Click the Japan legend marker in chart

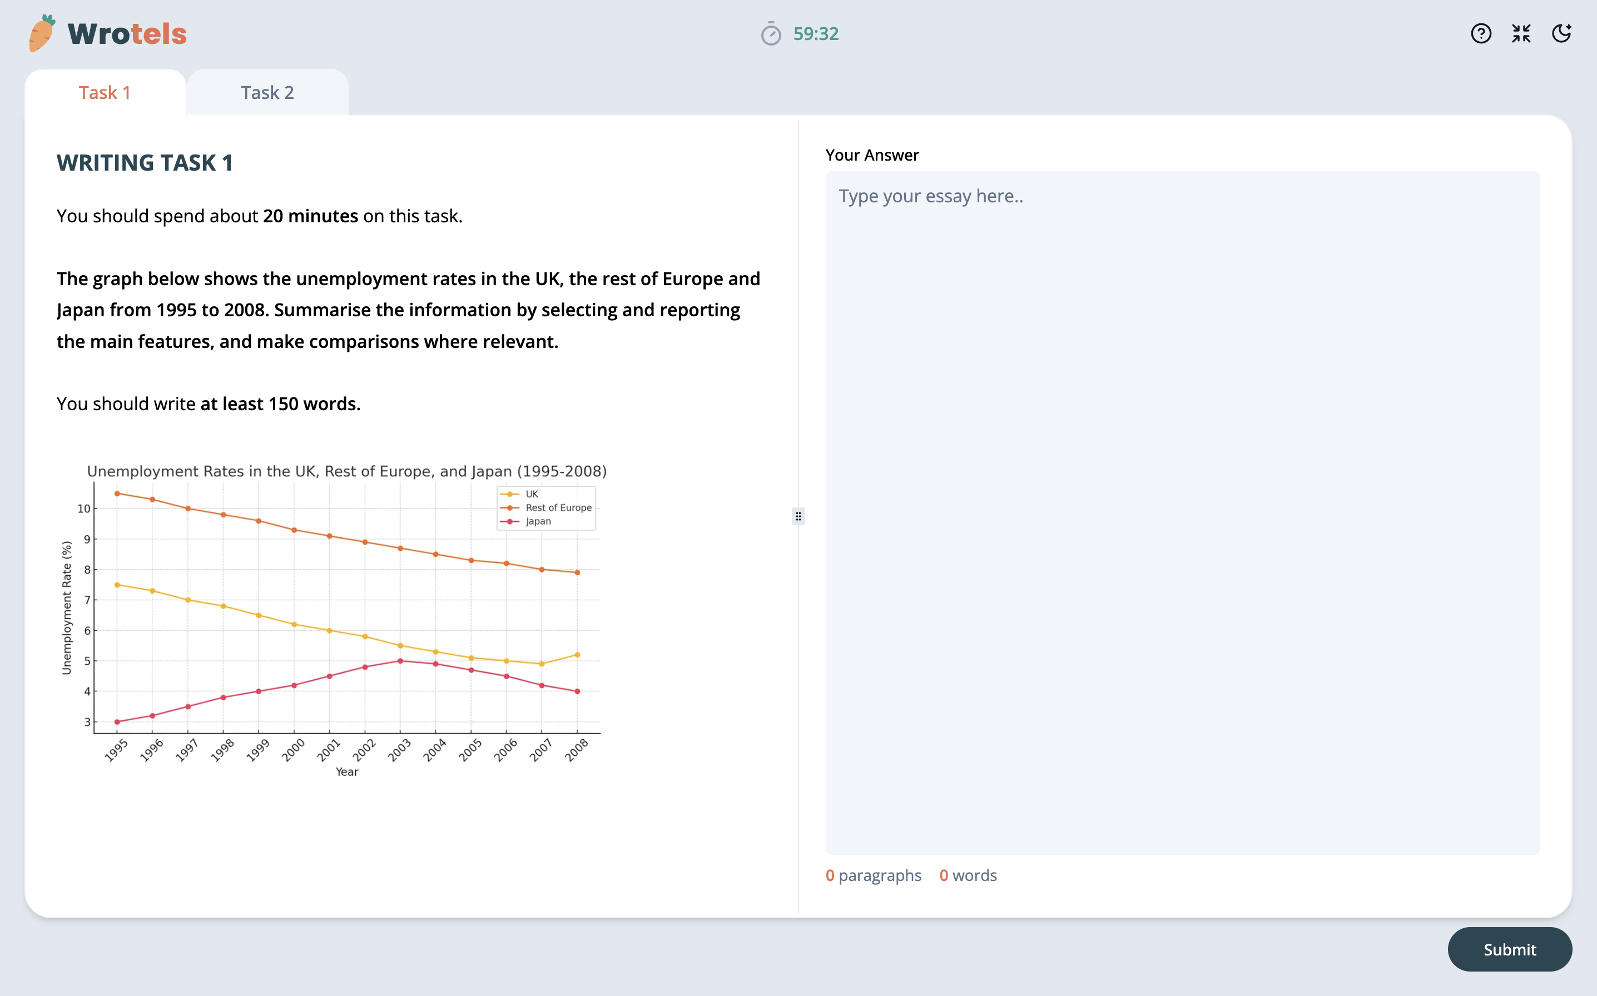click(509, 522)
